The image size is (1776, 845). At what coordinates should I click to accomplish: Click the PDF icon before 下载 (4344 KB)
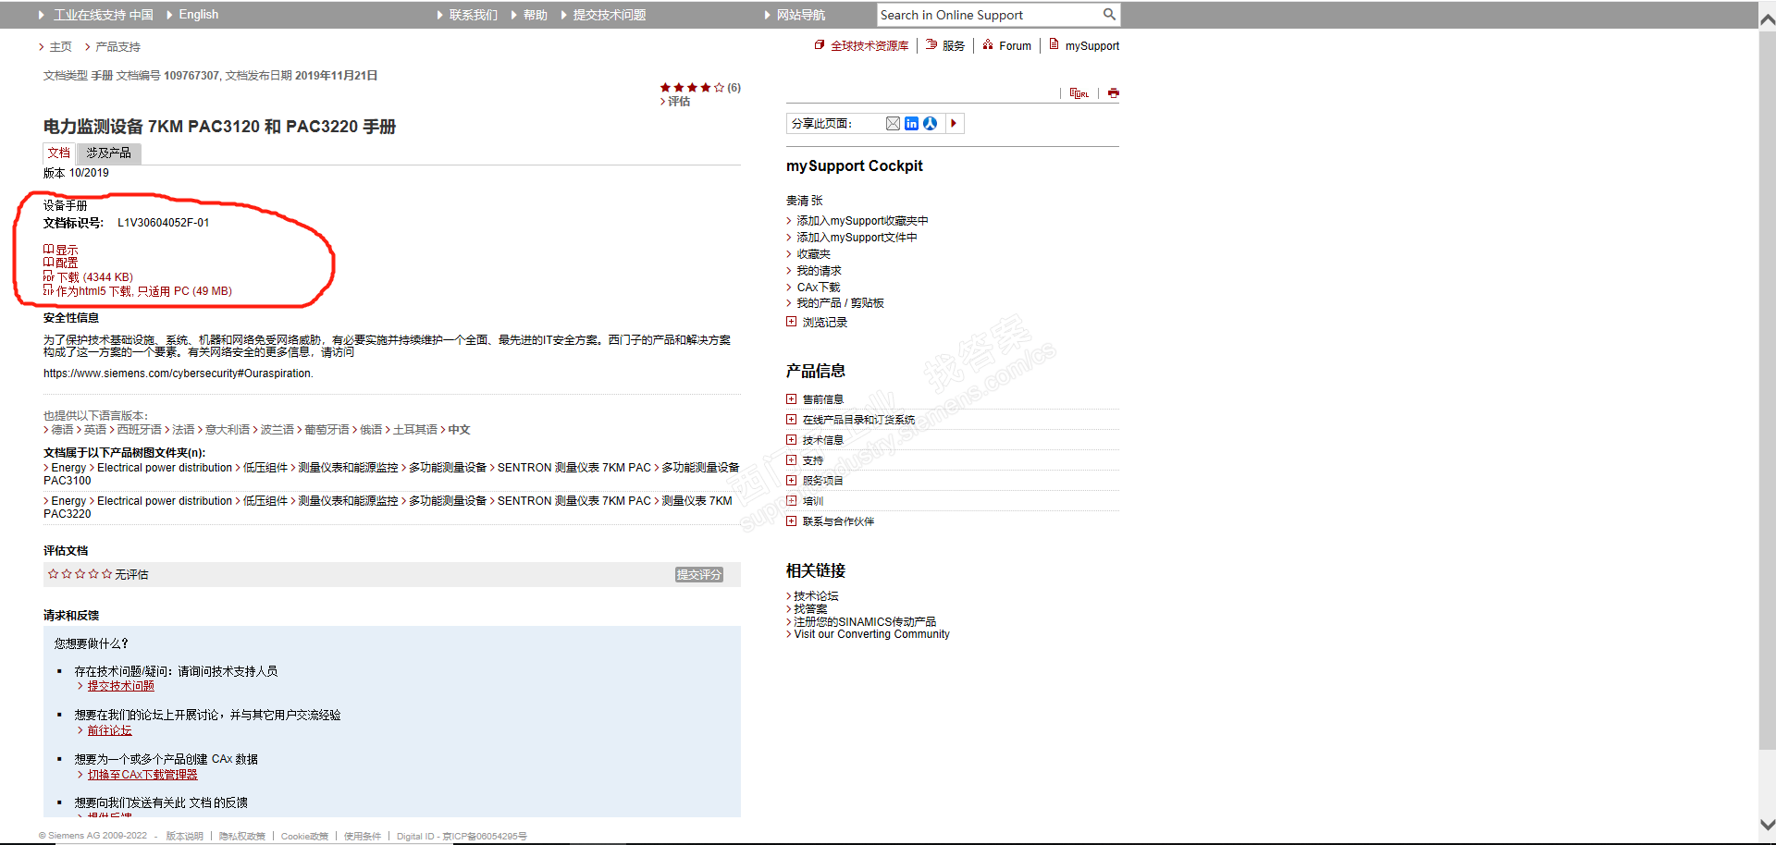tap(49, 276)
